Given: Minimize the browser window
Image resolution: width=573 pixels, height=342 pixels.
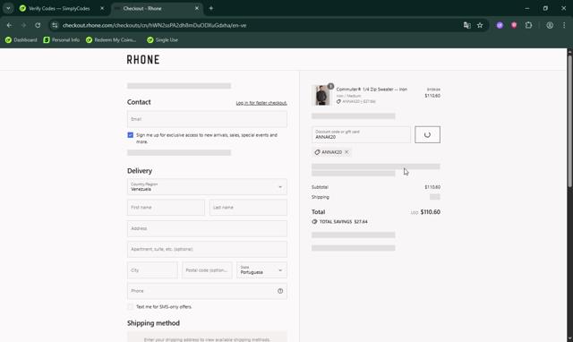Looking at the screenshot, I should click(527, 8).
